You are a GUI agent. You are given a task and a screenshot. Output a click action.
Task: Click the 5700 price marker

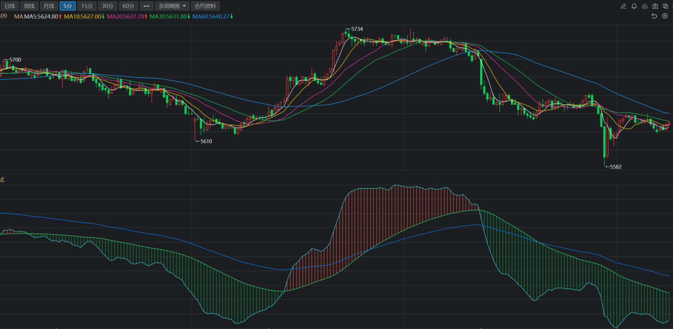click(x=12, y=60)
